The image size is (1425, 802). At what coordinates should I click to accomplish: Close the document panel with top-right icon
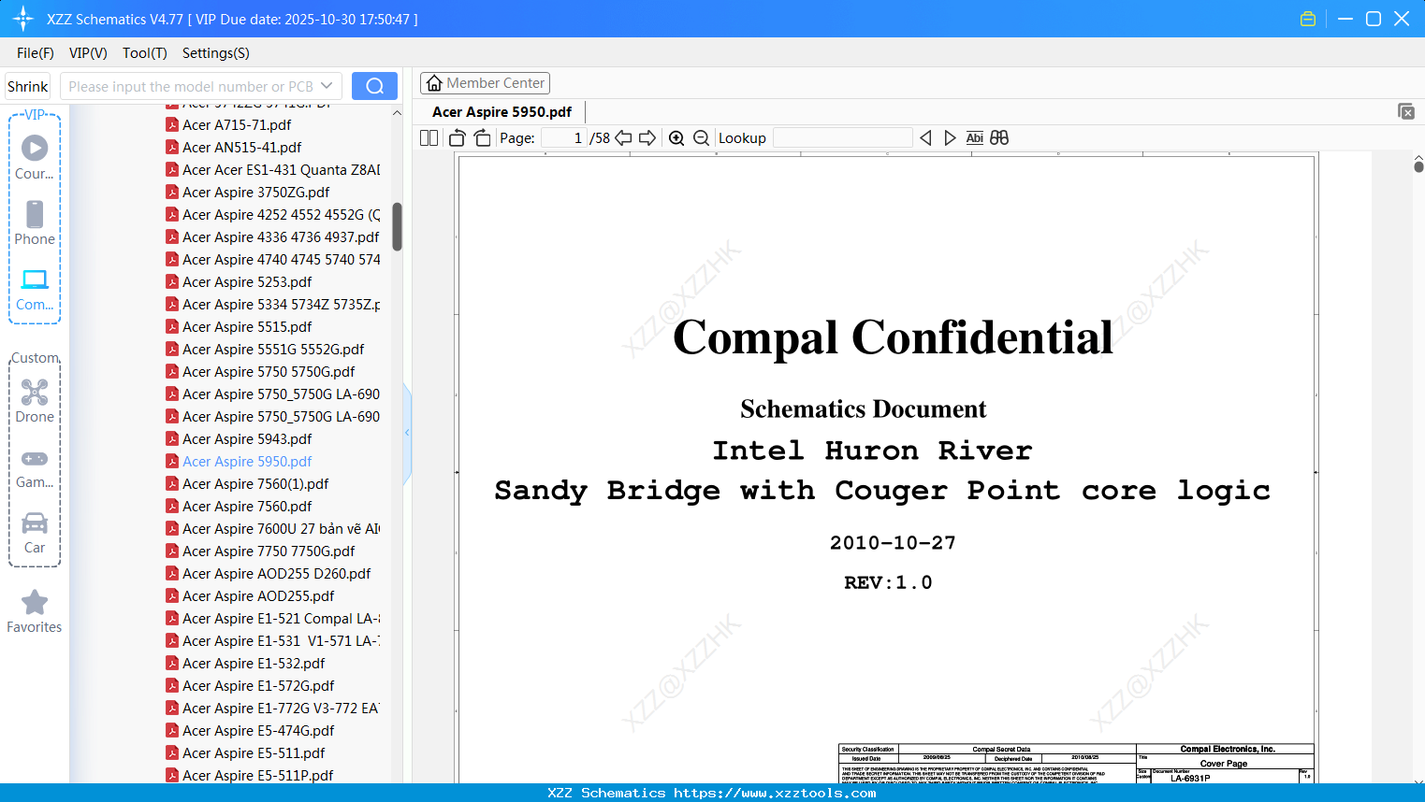click(1406, 111)
